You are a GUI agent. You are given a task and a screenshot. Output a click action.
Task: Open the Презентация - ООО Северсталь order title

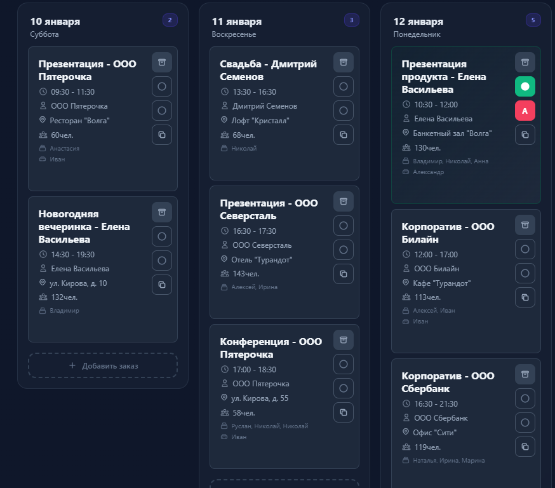(x=269, y=210)
